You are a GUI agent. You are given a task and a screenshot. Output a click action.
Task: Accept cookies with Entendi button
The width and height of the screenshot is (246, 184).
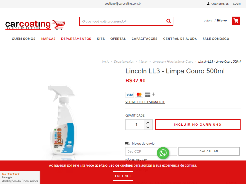123,176
